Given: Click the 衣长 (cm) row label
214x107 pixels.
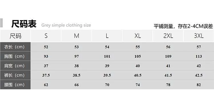Looking at the screenshot, I should 15,47.
